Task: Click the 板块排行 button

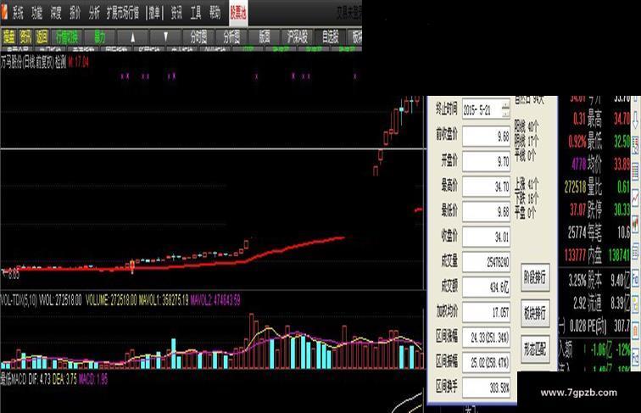Action: 535,313
